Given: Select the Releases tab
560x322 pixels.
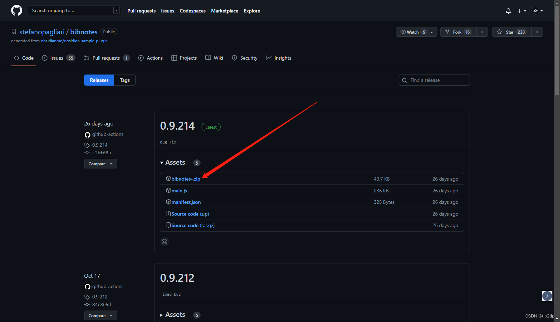Looking at the screenshot, I should coord(99,80).
